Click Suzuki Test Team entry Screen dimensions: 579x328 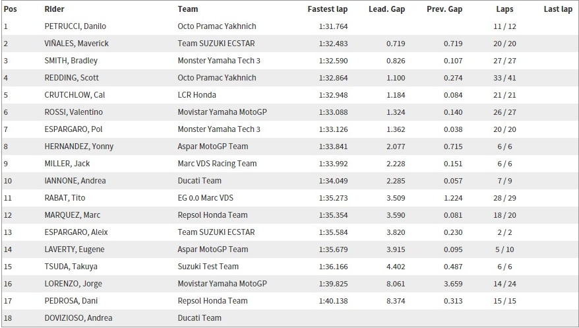click(208, 267)
